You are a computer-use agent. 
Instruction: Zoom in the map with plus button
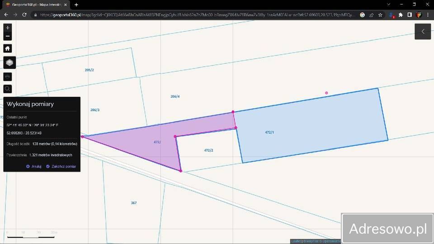click(x=8, y=28)
